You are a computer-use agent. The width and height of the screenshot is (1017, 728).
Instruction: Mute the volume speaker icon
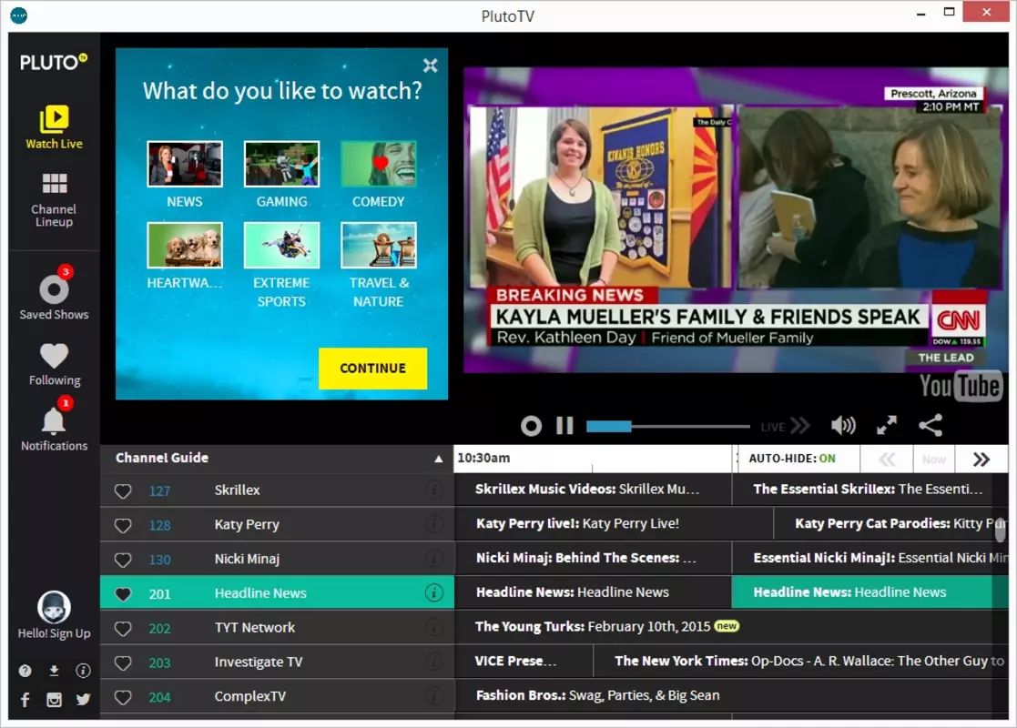point(843,426)
